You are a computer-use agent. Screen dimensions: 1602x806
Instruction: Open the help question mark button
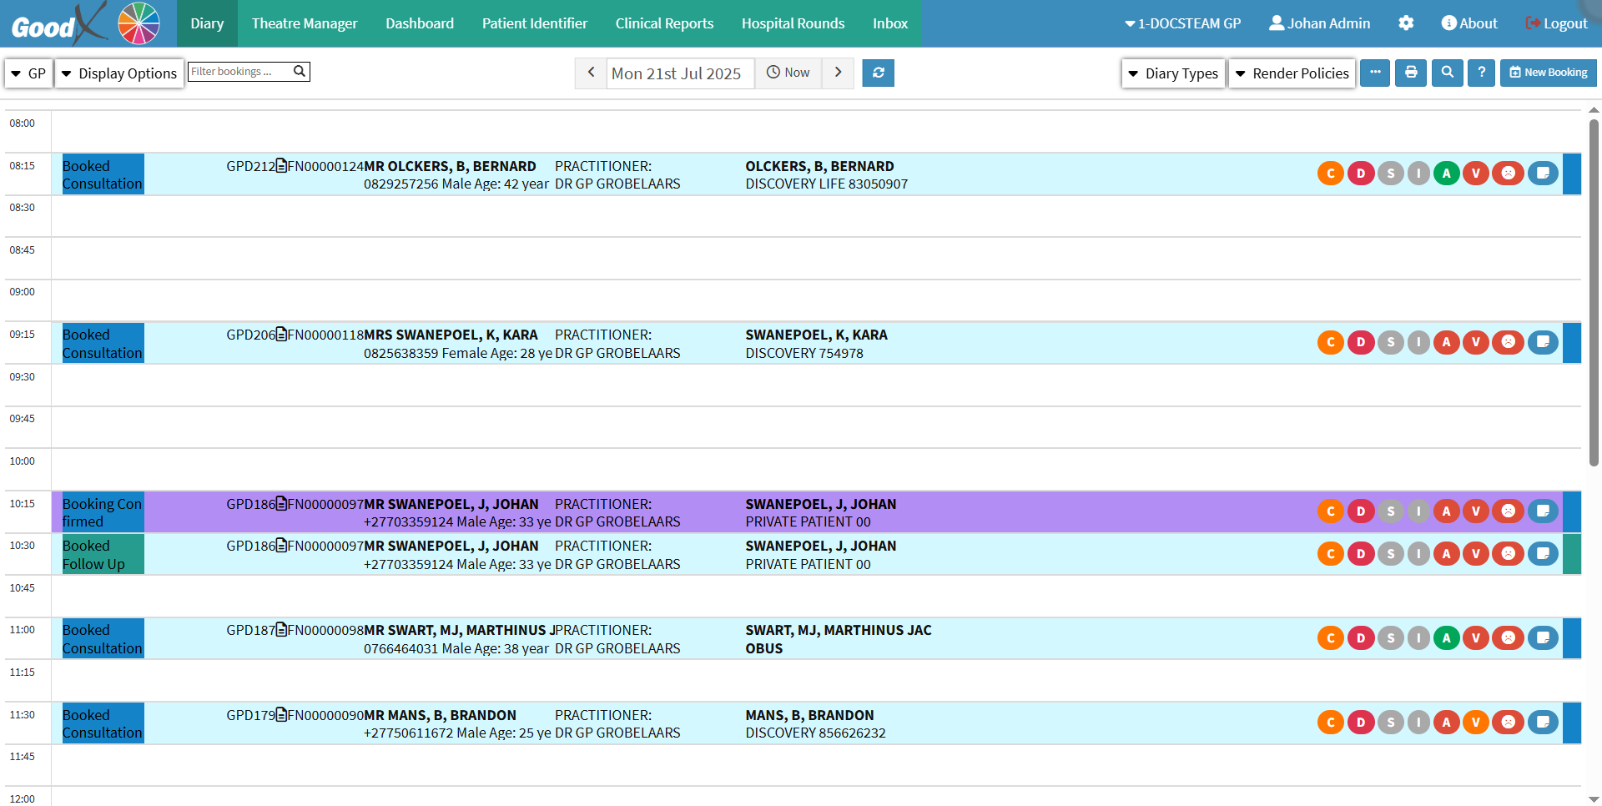click(x=1481, y=73)
